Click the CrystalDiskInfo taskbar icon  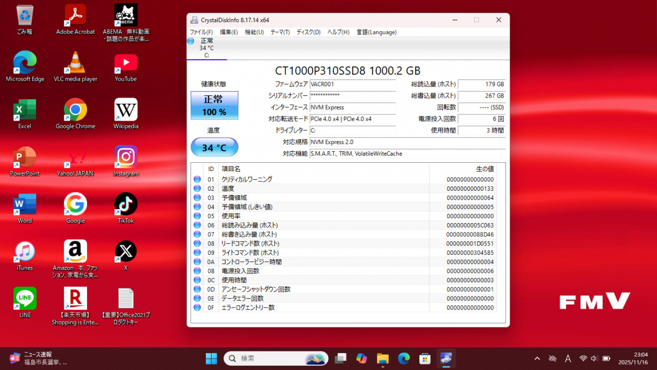tap(446, 358)
